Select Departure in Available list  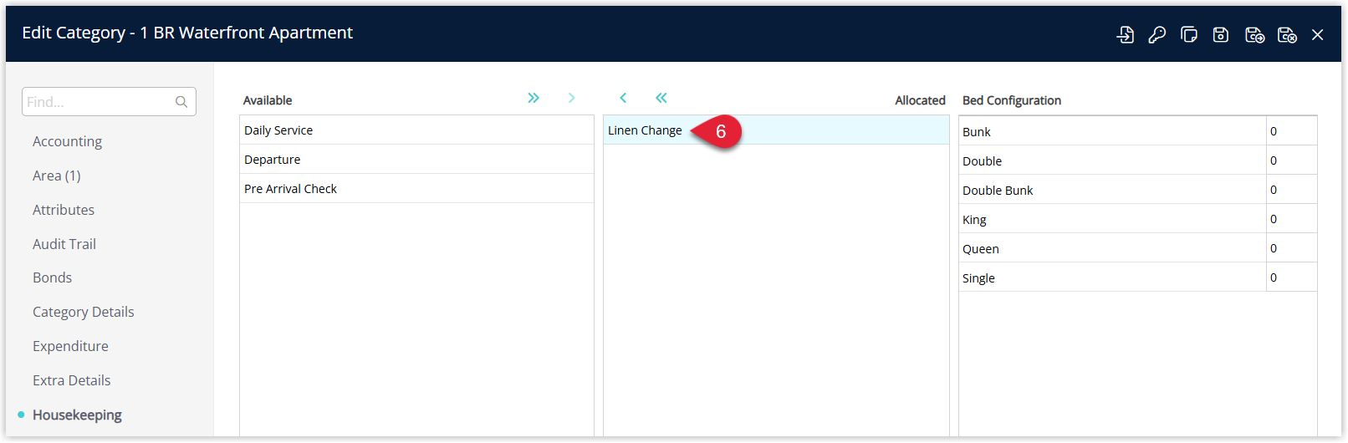(416, 160)
